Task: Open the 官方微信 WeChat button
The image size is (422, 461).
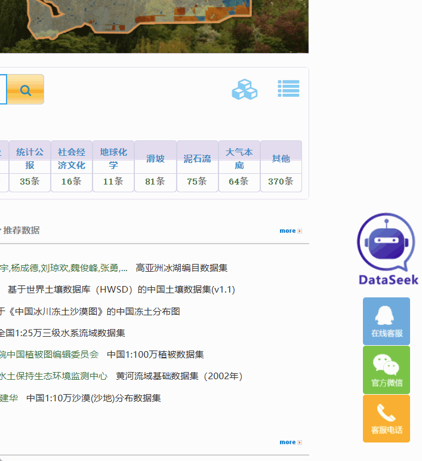Action: 386,370
